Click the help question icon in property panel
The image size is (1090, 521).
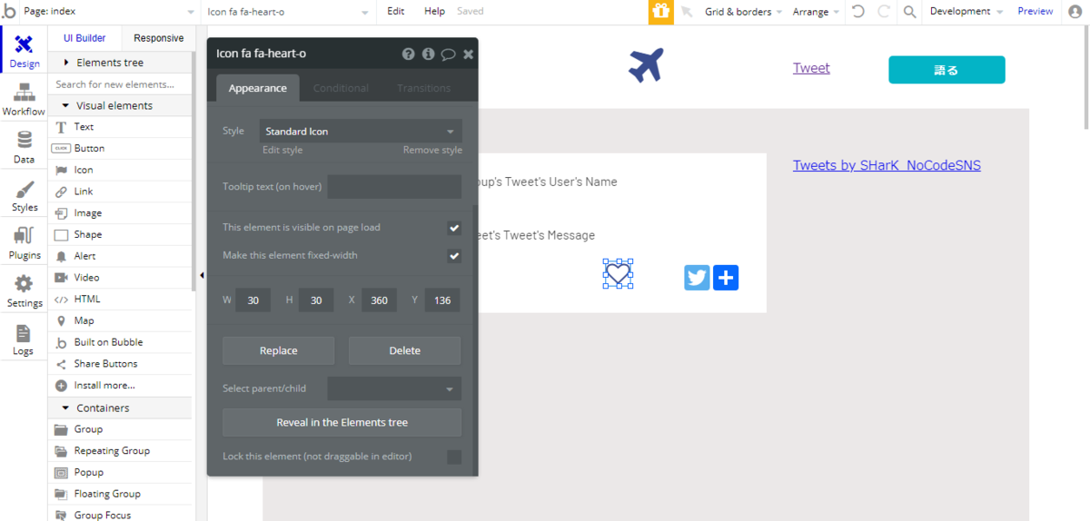pyautogui.click(x=409, y=54)
